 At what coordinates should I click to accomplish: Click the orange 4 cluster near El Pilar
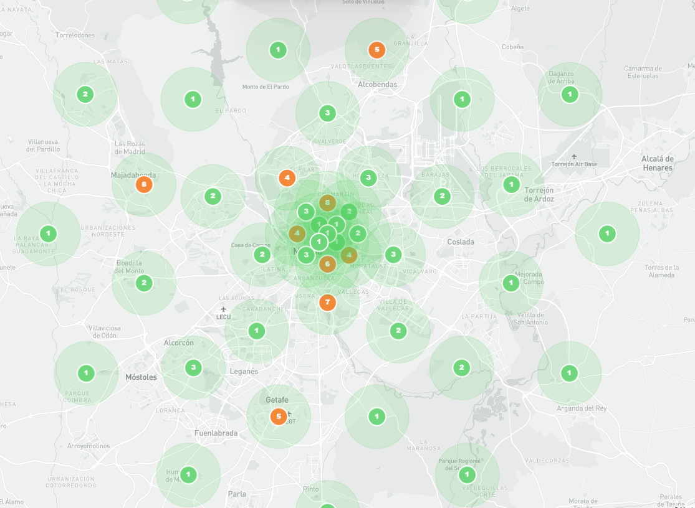(x=287, y=177)
